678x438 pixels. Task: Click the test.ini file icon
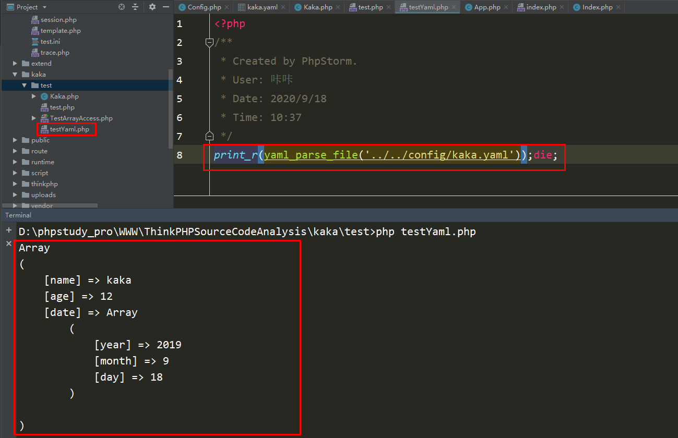tap(35, 42)
